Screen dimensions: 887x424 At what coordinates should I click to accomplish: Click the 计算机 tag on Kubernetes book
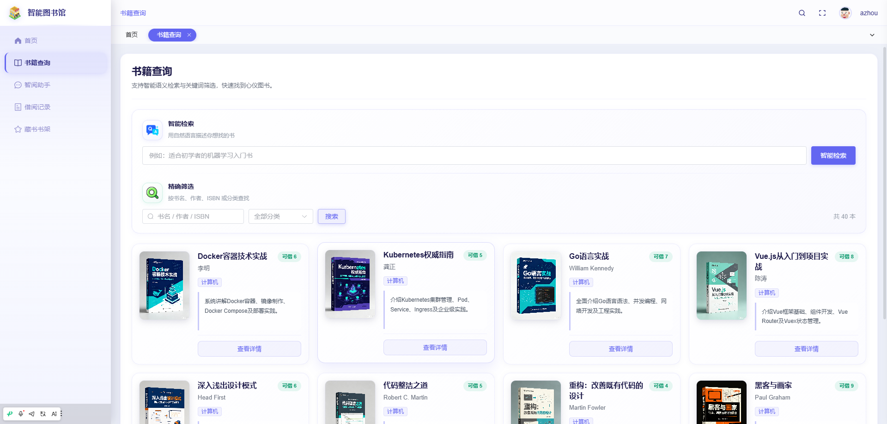(x=395, y=281)
